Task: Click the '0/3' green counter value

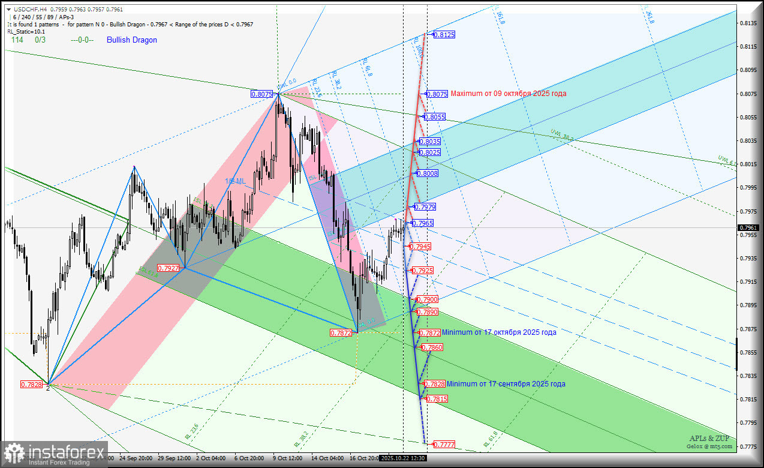Action: click(40, 40)
